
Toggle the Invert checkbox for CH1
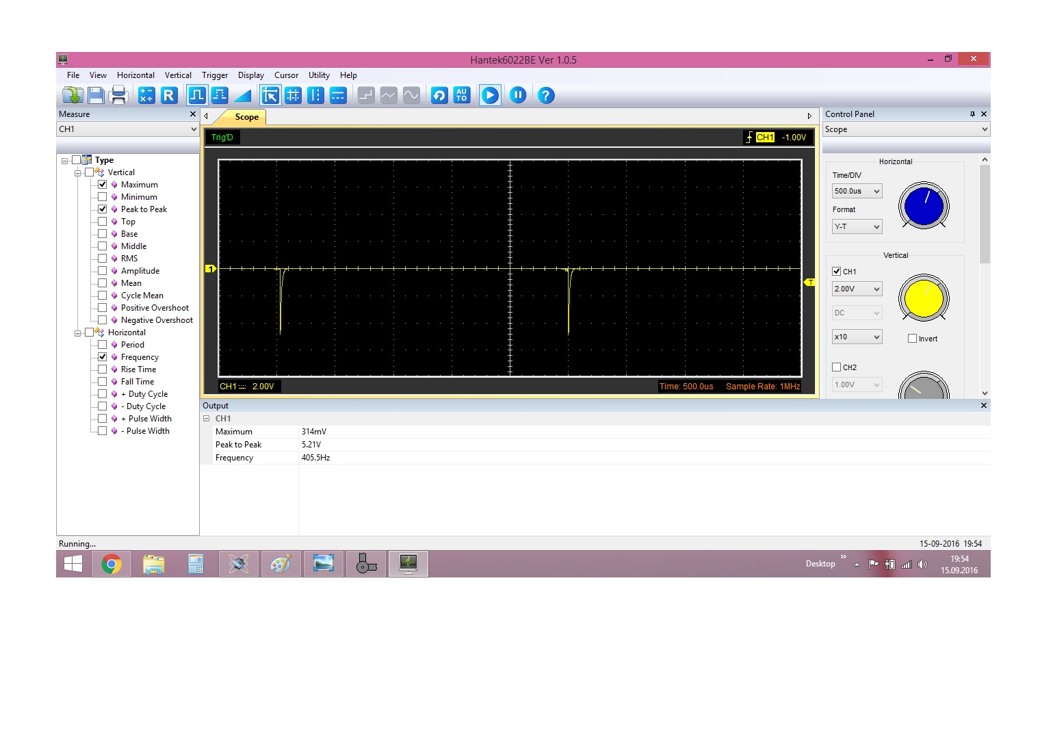912,339
